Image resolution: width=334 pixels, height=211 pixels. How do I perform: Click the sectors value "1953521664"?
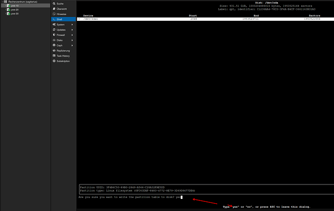tap(312, 19)
